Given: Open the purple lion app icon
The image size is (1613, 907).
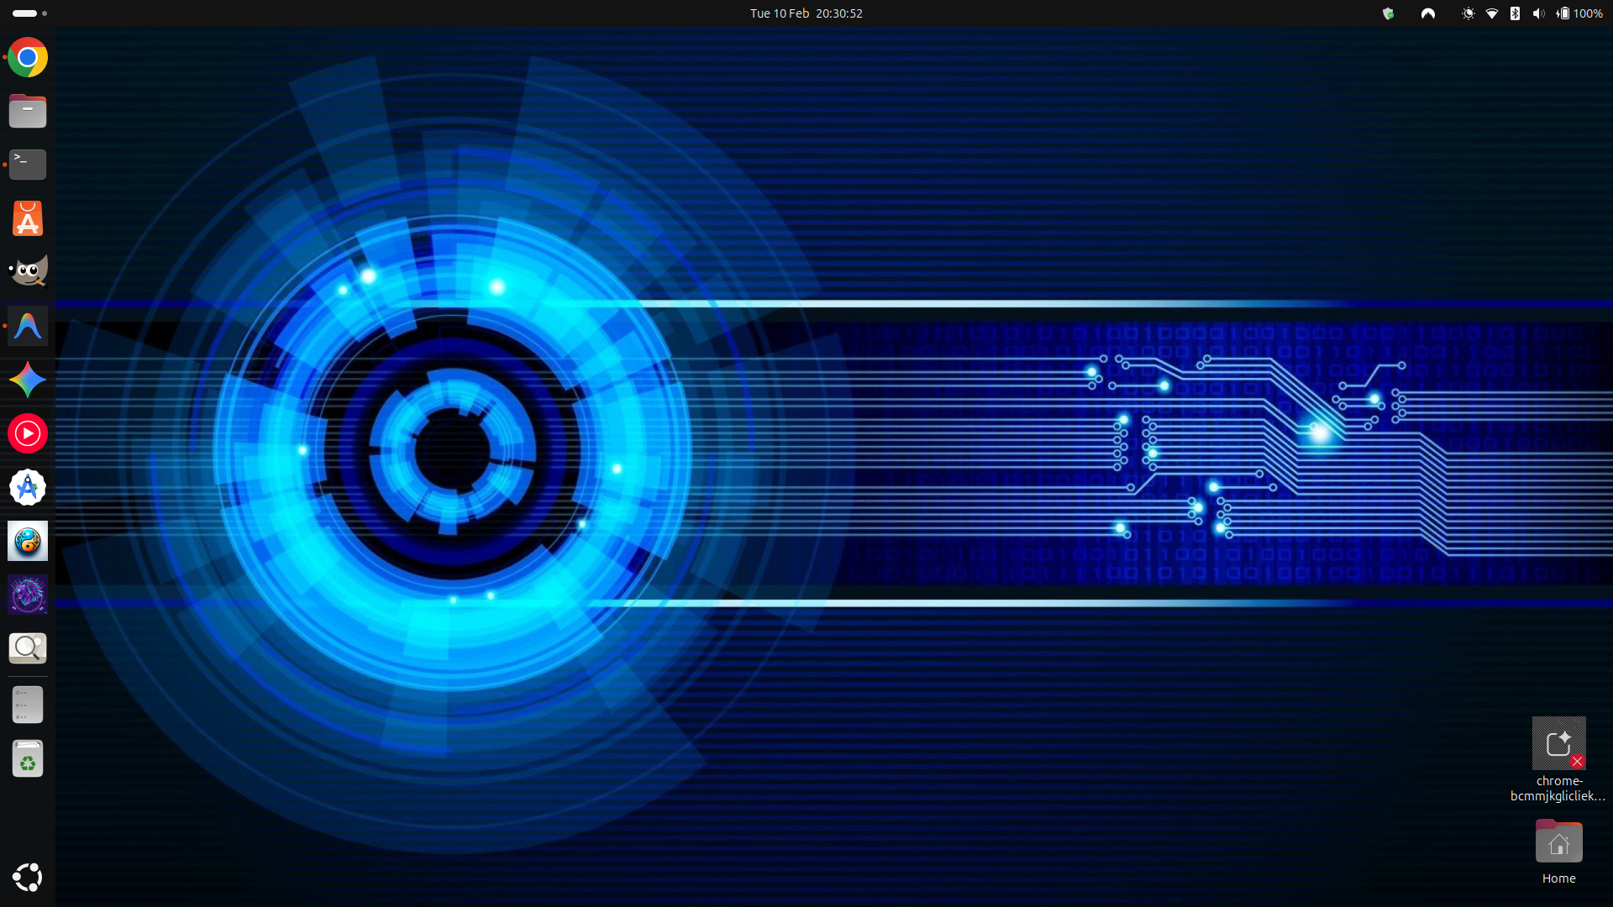Looking at the screenshot, I should click(28, 595).
